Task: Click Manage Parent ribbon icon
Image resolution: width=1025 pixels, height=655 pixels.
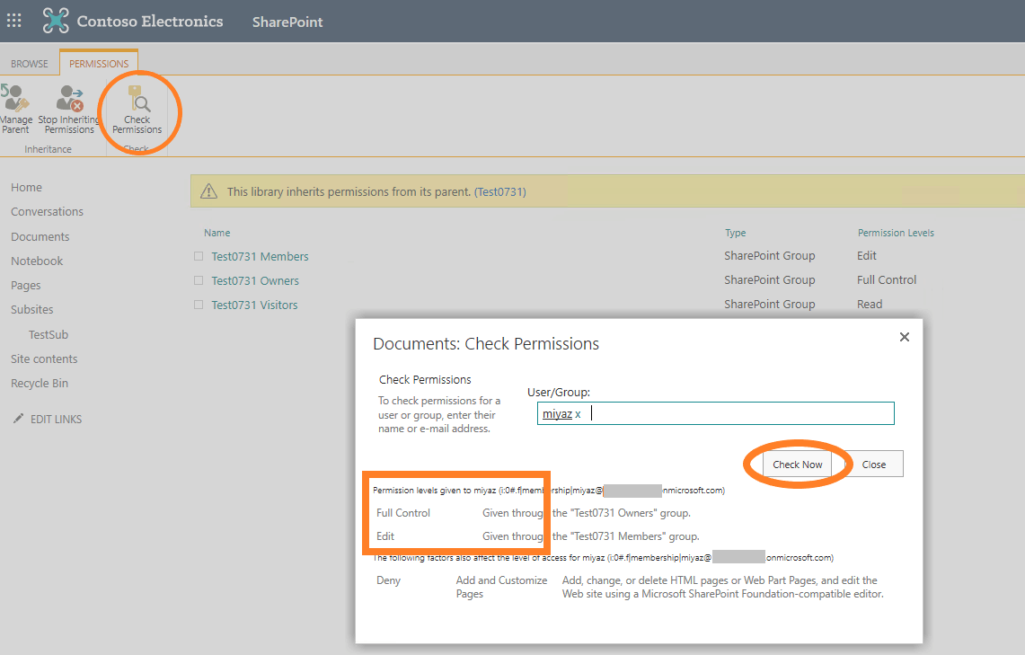Action: point(14,98)
